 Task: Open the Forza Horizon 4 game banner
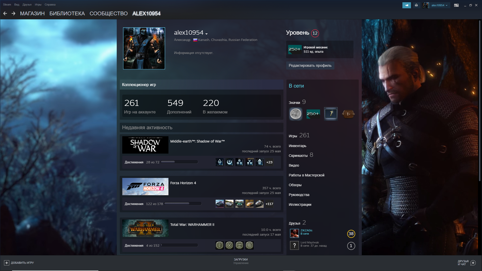(145, 186)
